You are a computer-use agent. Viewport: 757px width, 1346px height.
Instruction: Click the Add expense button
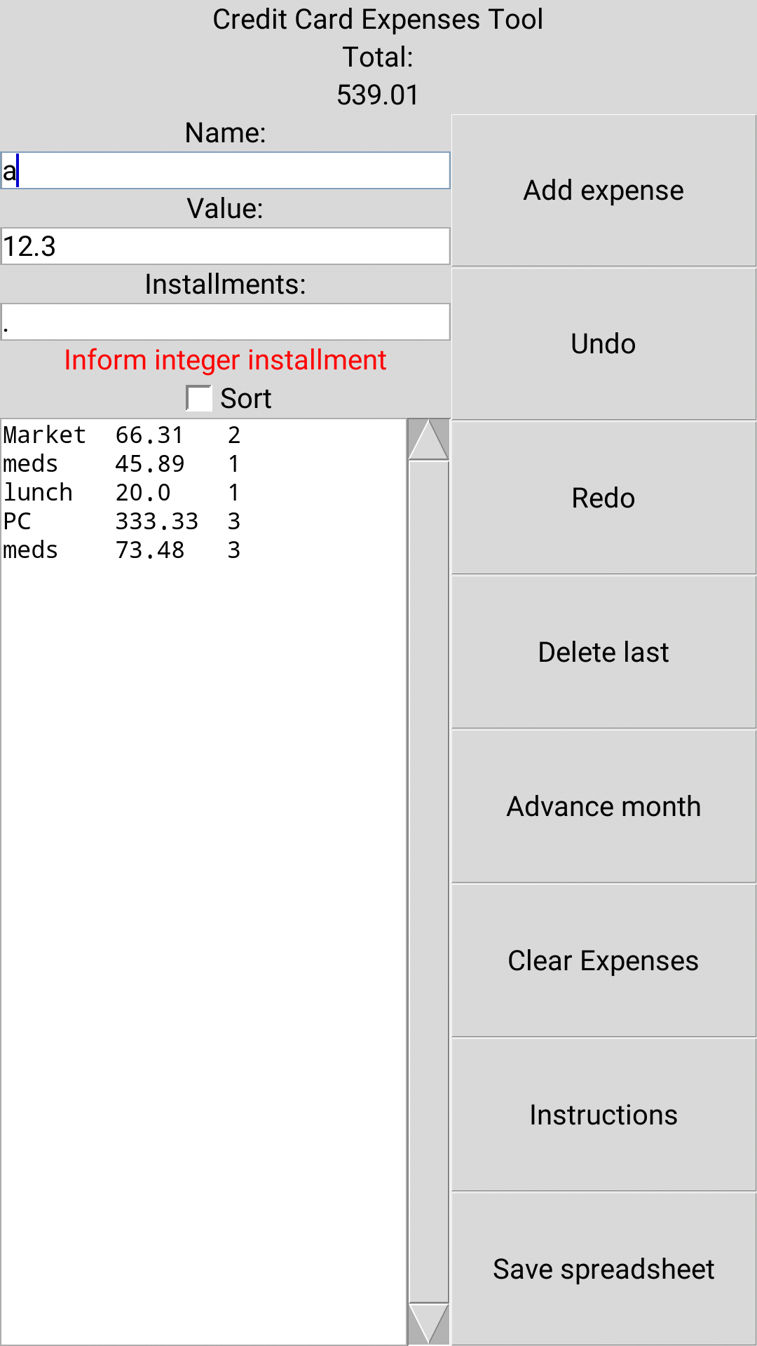601,189
